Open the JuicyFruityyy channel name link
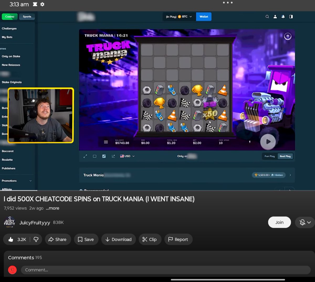This screenshot has width=315, height=282. click(35, 223)
